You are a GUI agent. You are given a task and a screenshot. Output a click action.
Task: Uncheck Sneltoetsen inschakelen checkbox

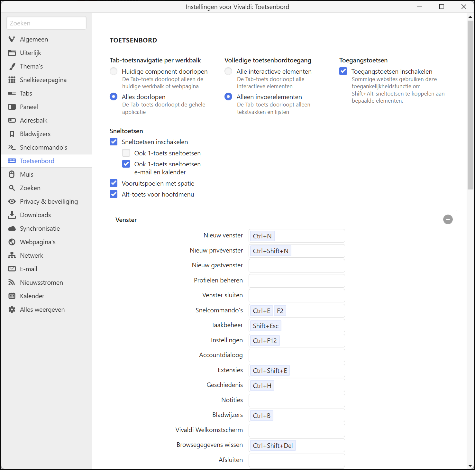114,142
